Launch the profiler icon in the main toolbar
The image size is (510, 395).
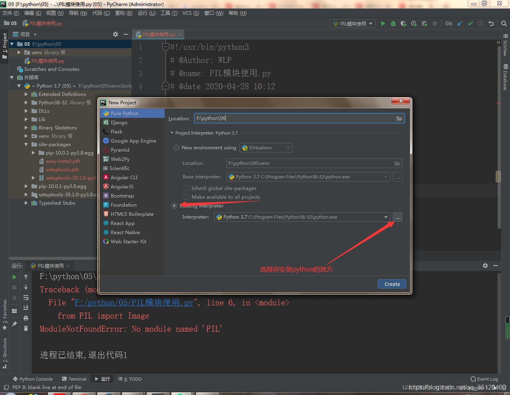[x=414, y=23]
